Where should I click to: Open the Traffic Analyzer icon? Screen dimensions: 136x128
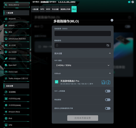click(x=6, y=78)
